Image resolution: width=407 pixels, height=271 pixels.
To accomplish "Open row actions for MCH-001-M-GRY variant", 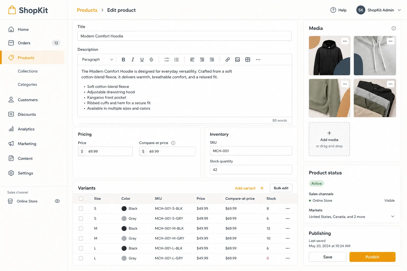I will 288,238.
